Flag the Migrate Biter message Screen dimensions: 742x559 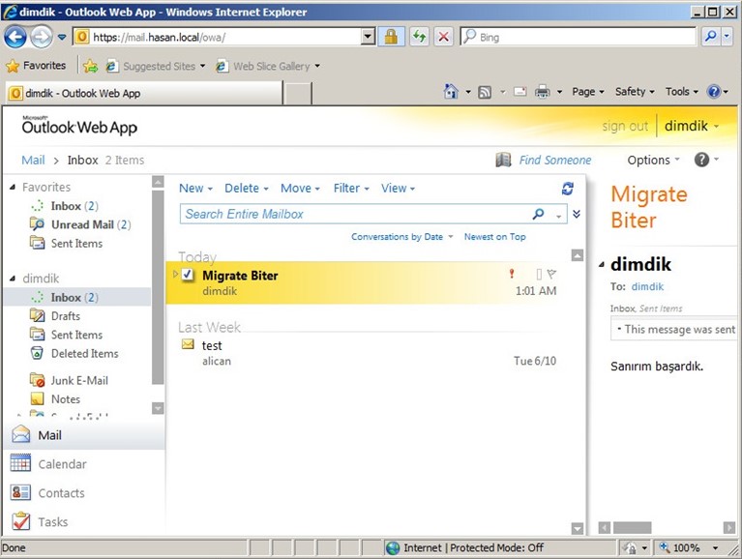[x=551, y=274]
